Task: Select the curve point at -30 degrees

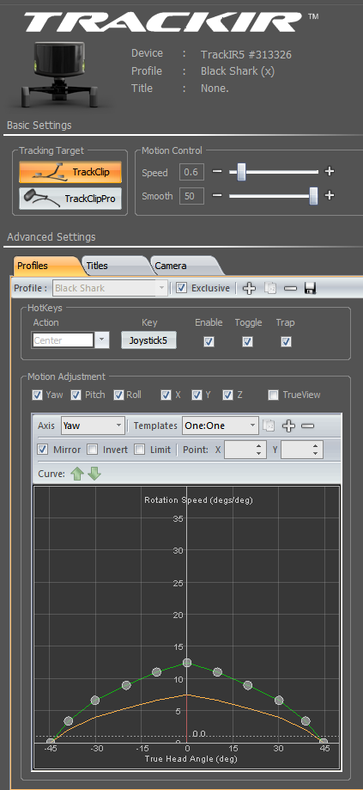Action: (x=95, y=701)
